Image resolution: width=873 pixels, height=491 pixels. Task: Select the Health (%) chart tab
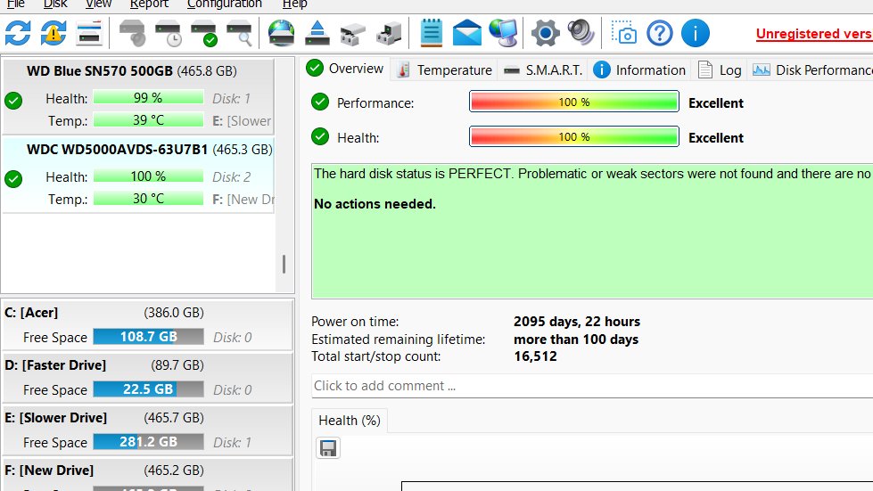coord(349,421)
